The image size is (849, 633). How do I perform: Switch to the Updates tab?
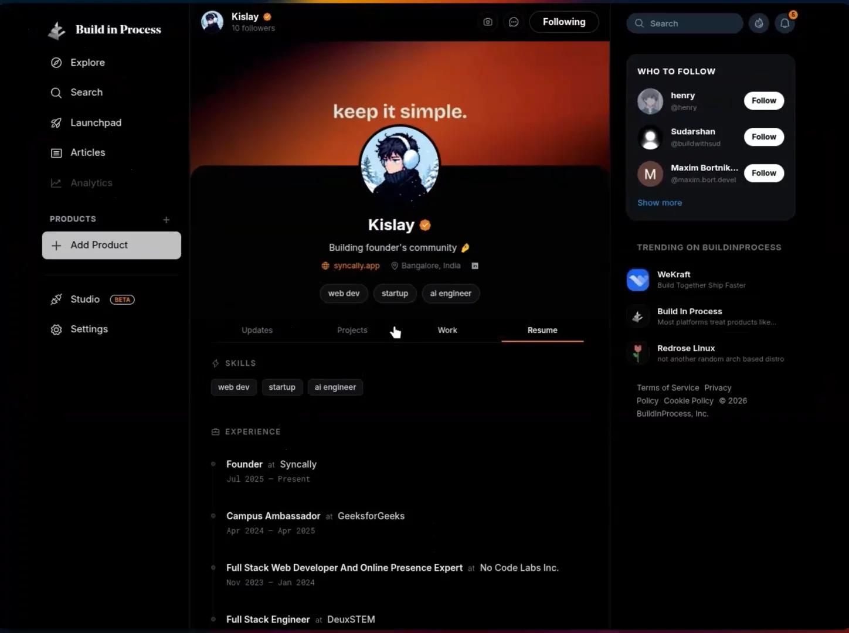click(x=257, y=331)
